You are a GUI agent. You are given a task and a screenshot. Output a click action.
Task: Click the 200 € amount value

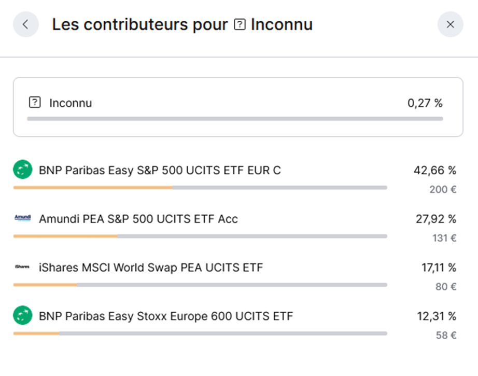coord(443,189)
